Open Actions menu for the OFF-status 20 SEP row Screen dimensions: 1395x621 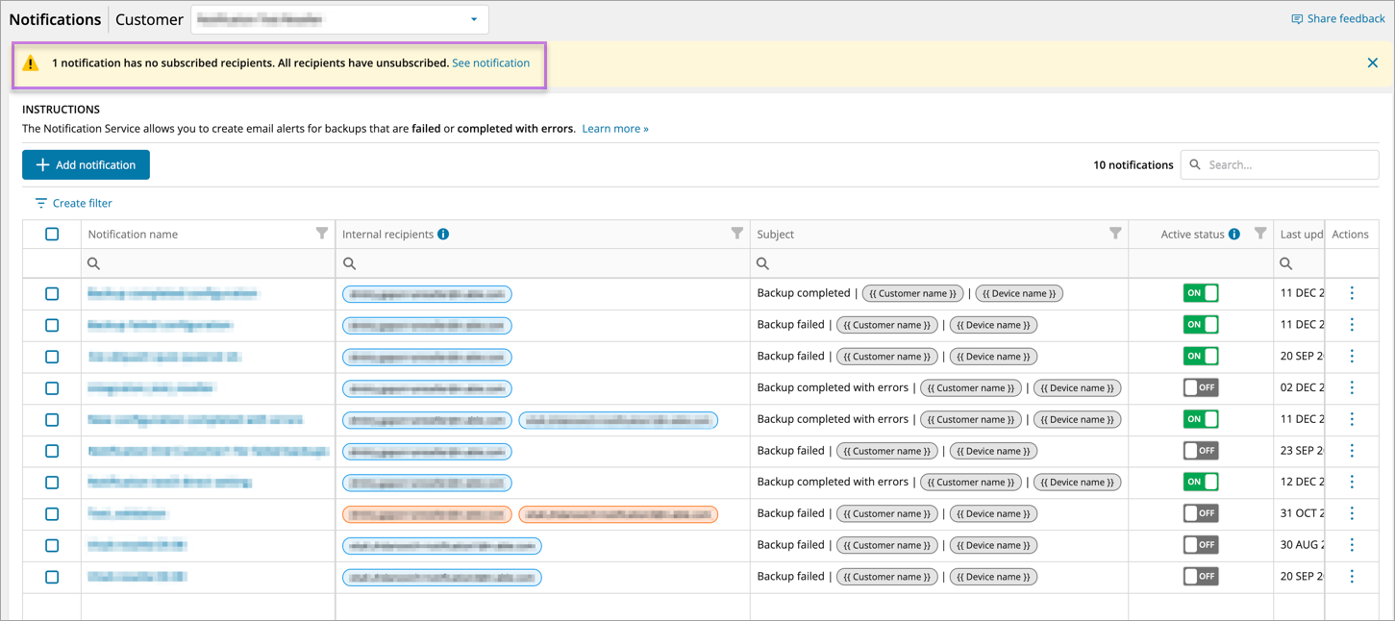coord(1352,577)
